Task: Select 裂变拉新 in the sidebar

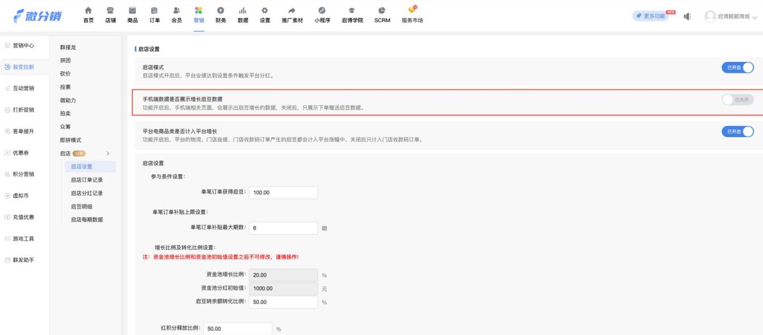Action: [x=25, y=67]
